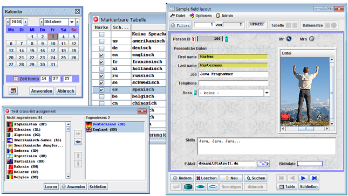This screenshot has width=348, height=196.
Task: Select Deutschland (DE) in the Zugewiesen list
Action: coord(115,124)
